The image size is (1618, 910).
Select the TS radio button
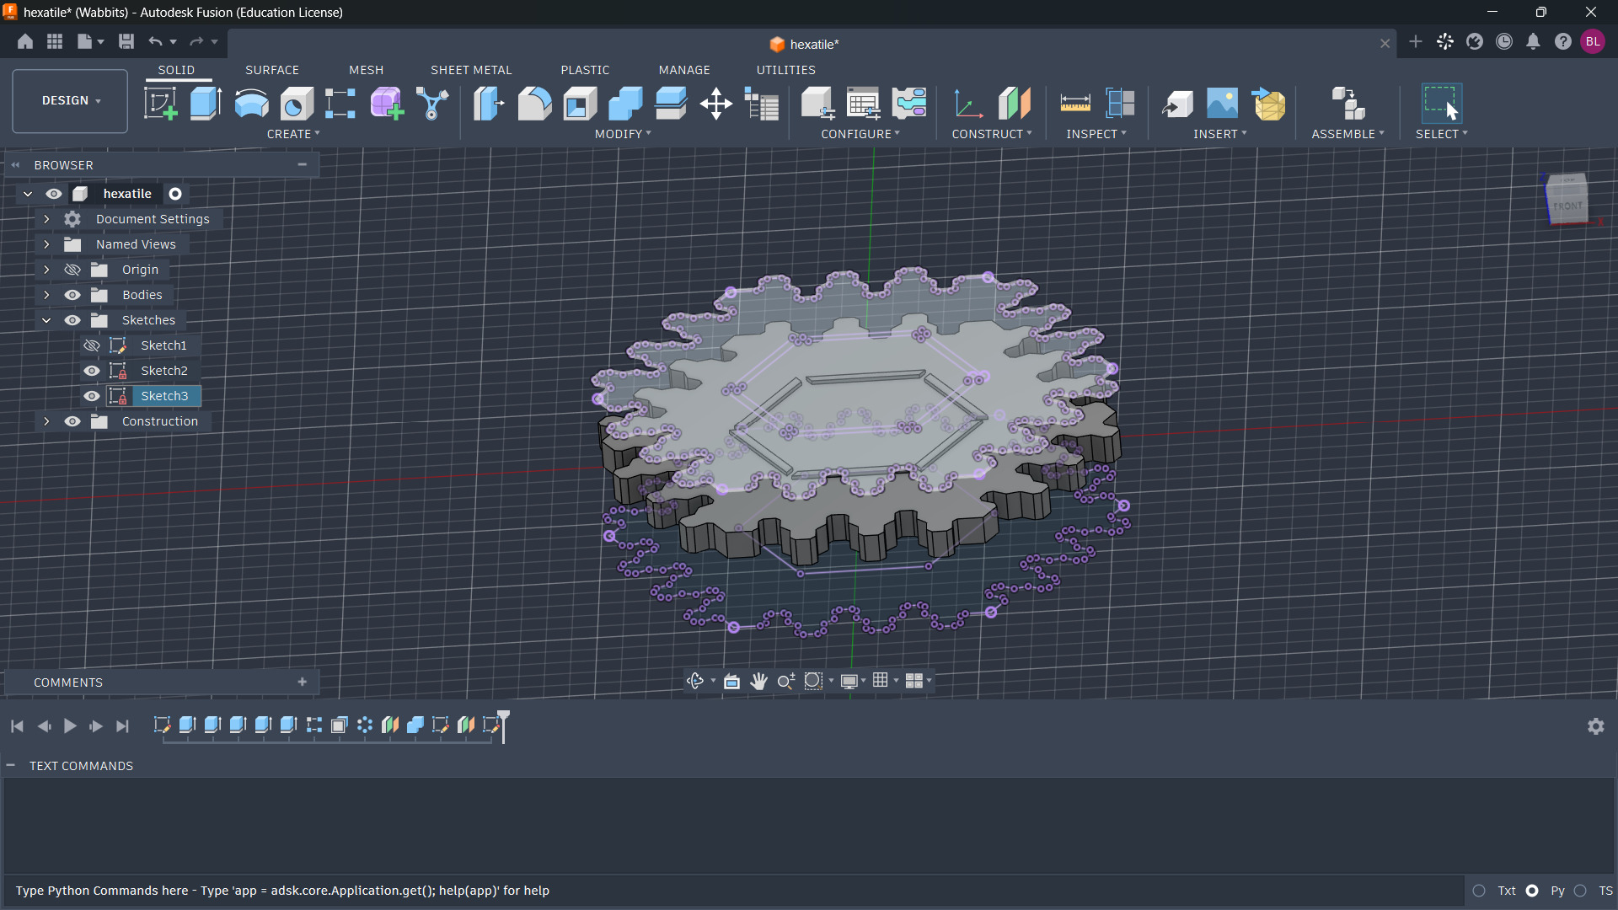coord(1580,891)
